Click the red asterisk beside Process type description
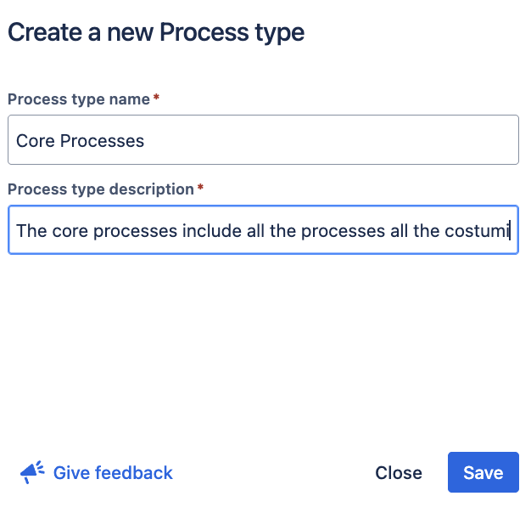531x513 pixels. [200, 189]
